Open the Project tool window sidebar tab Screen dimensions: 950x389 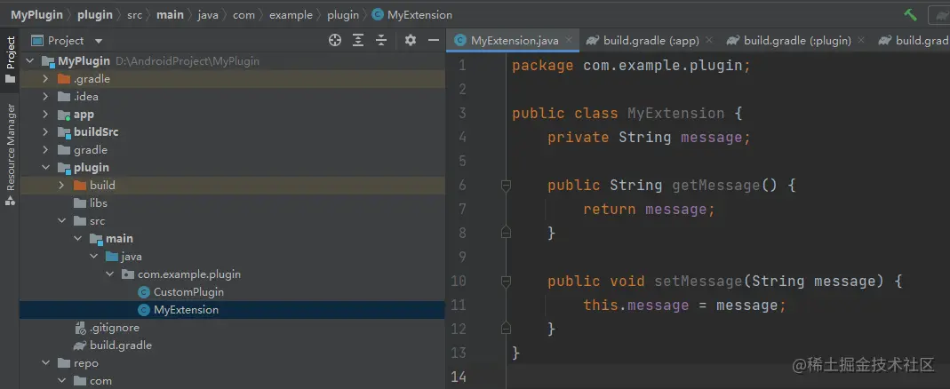pos(10,60)
